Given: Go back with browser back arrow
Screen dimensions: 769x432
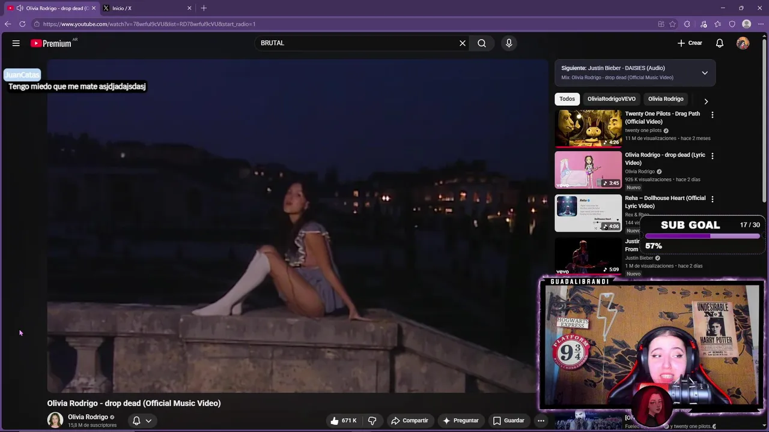Looking at the screenshot, I should (x=8, y=24).
